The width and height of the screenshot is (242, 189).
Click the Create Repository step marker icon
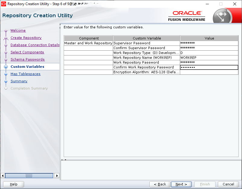point(5,38)
